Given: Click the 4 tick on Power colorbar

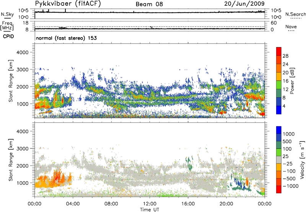Looking at the screenshot, I should [284, 106].
